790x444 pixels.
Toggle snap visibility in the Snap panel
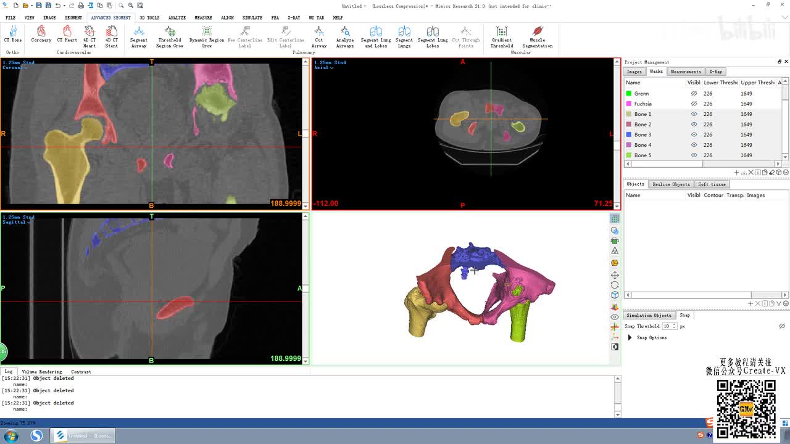[782, 326]
